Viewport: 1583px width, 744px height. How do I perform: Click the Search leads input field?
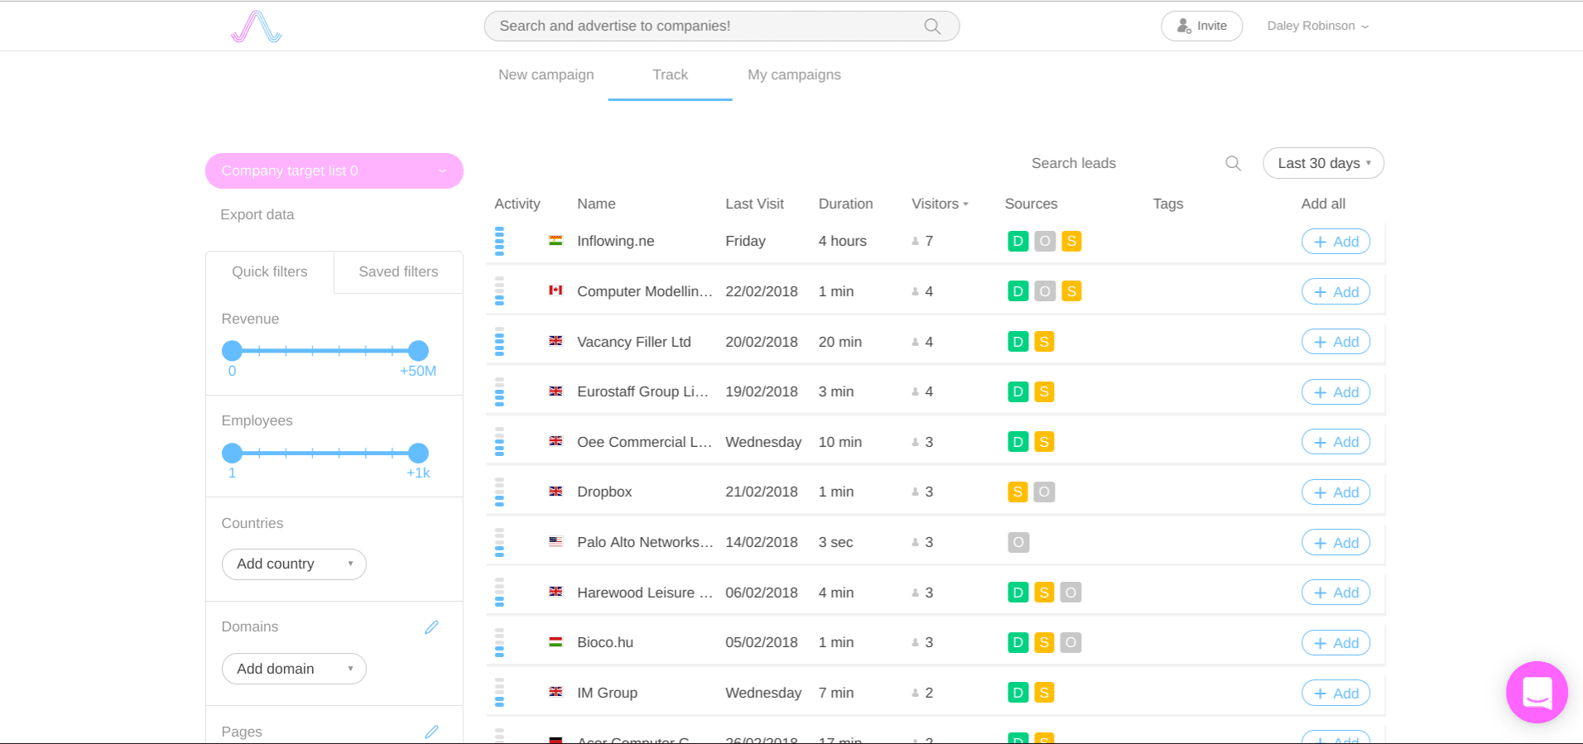pyautogui.click(x=1109, y=164)
